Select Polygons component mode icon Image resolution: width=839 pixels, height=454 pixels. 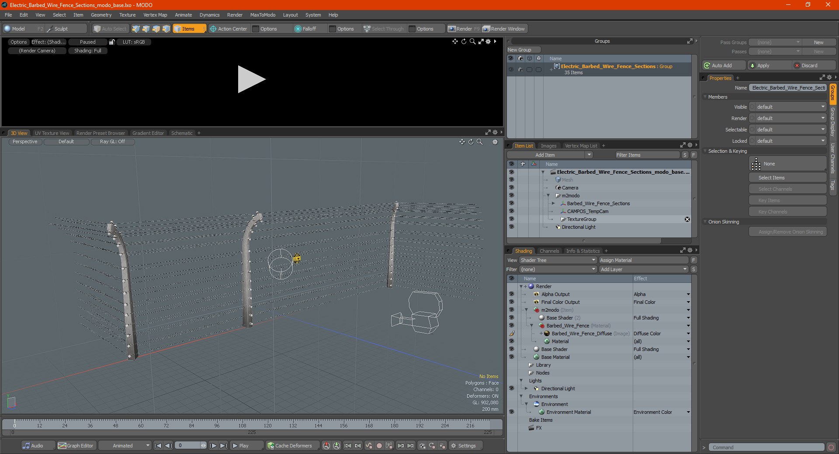pyautogui.click(x=156, y=29)
